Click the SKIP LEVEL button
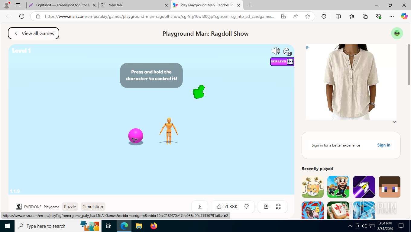 click(x=282, y=62)
